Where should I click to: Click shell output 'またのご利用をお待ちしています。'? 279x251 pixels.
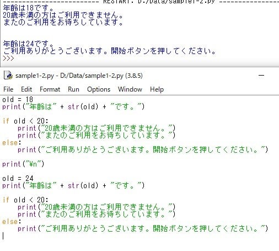tap(63, 22)
